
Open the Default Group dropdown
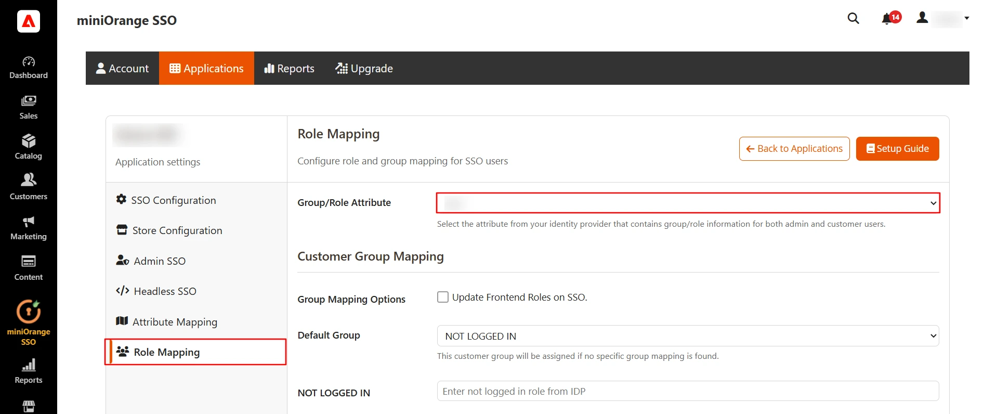click(x=688, y=336)
